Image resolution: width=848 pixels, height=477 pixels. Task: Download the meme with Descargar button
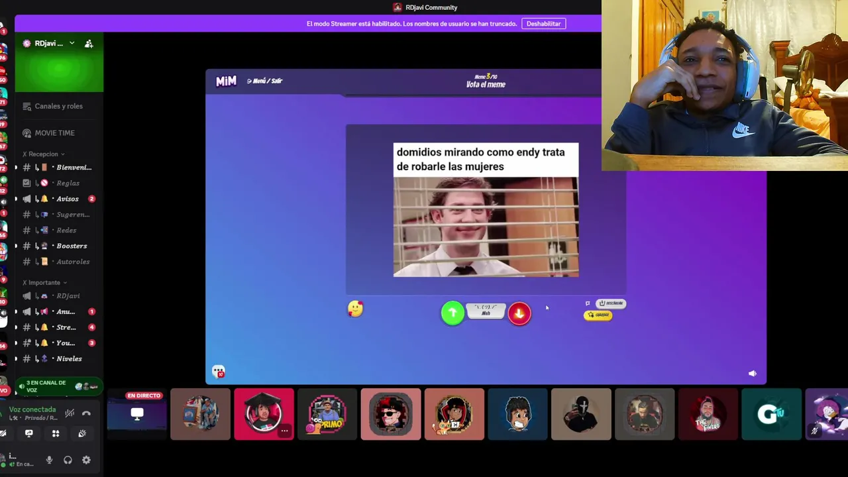click(x=611, y=303)
